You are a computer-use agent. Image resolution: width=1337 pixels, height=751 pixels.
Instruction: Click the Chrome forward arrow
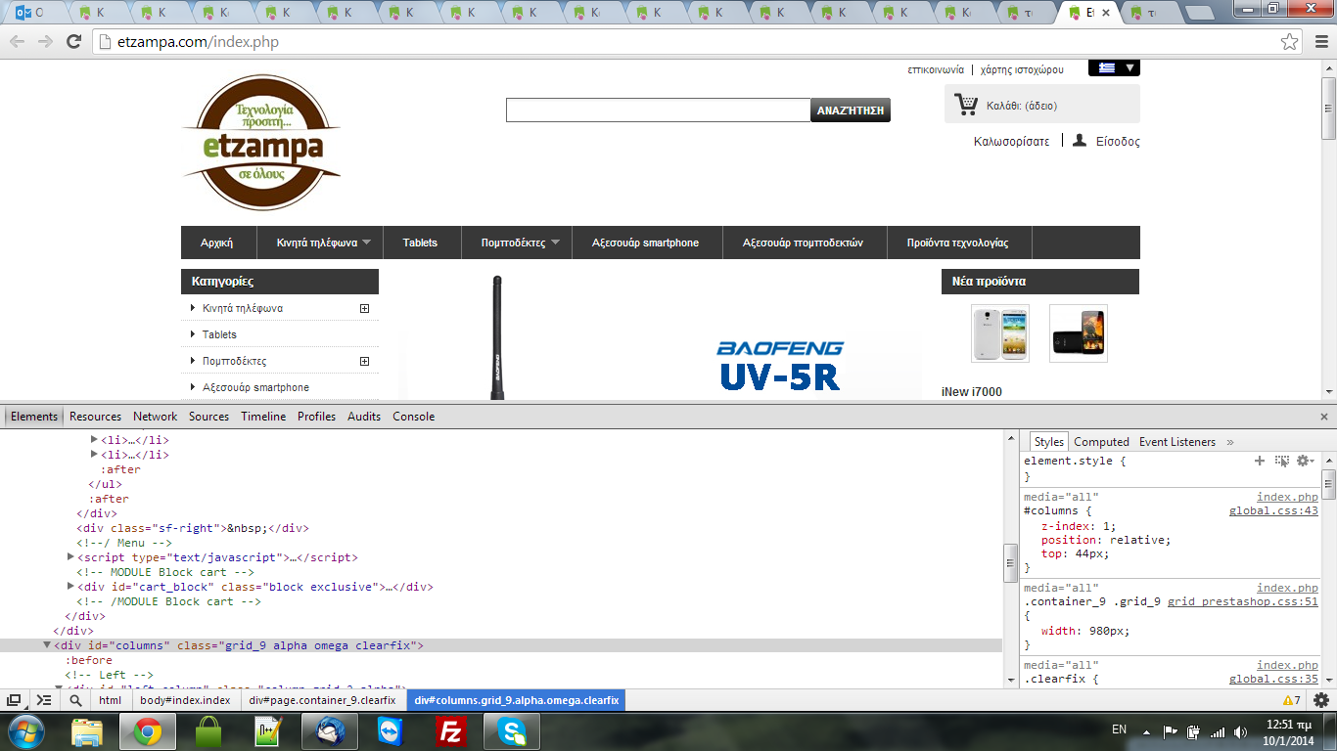[x=45, y=41]
